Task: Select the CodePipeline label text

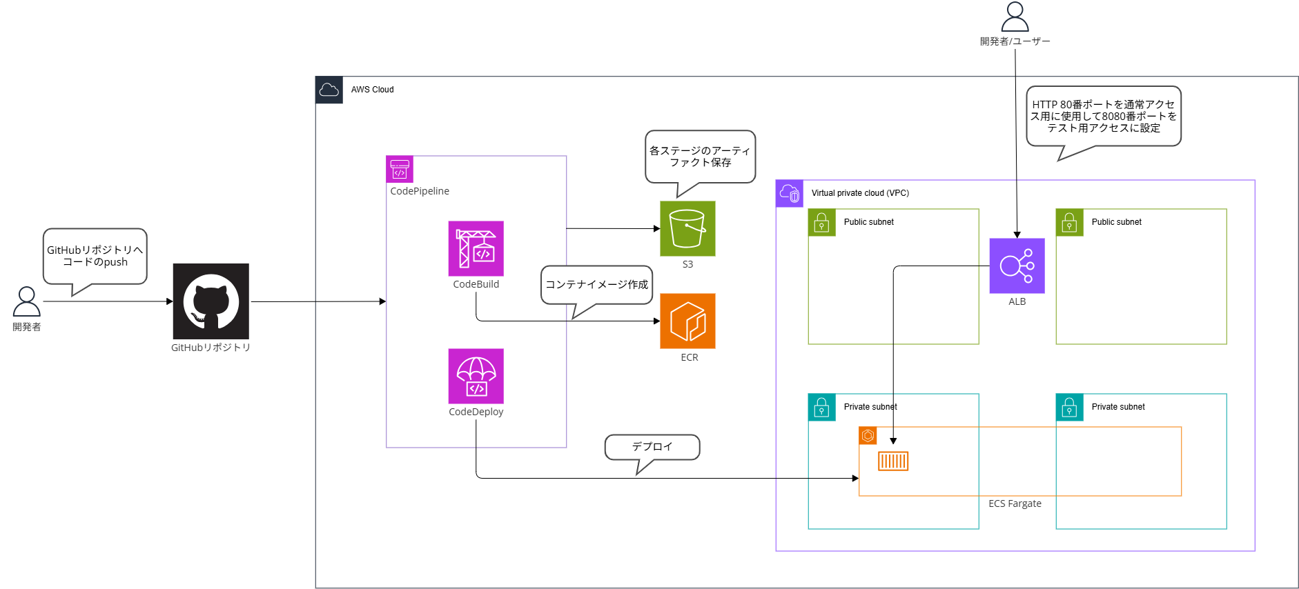Action: pos(420,191)
